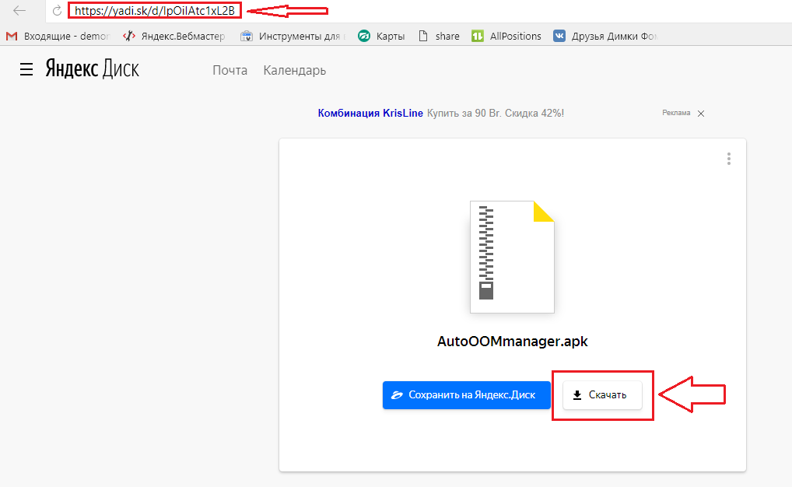Click the Реклама label

pyautogui.click(x=676, y=113)
